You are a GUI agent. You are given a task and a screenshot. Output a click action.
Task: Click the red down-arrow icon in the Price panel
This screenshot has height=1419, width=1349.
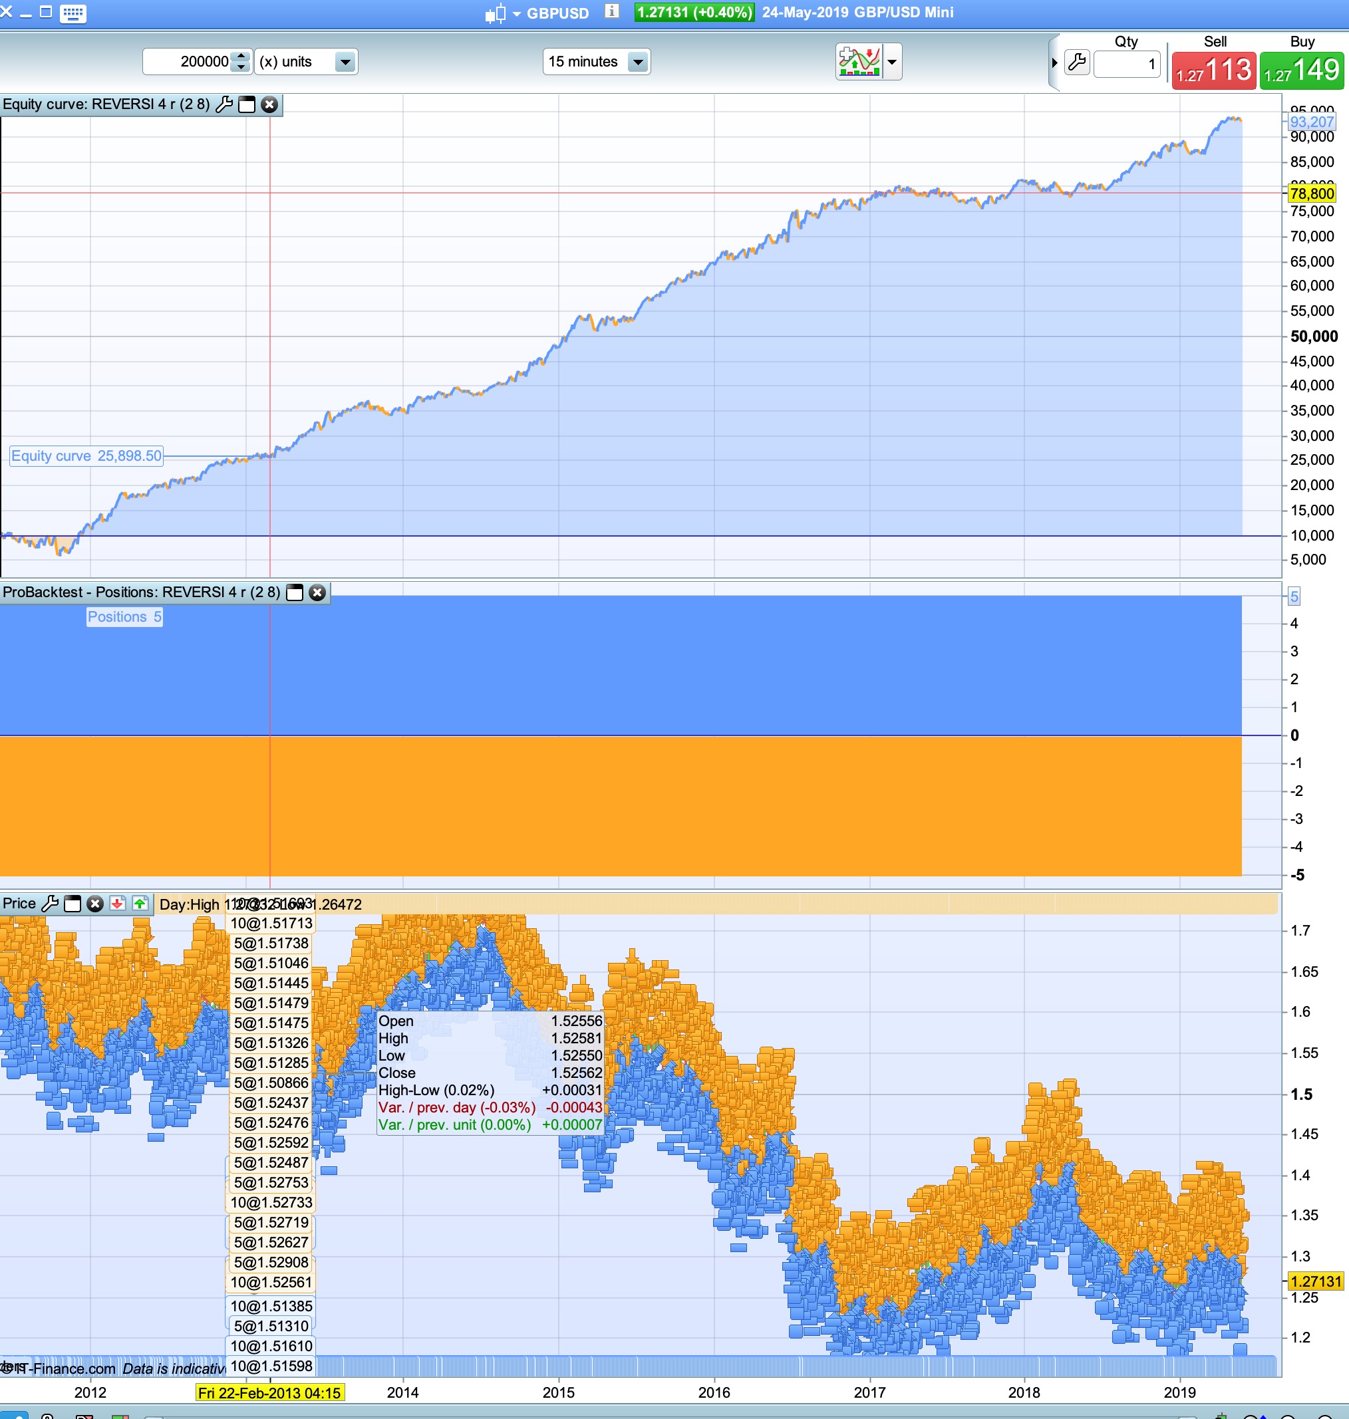coord(117,904)
